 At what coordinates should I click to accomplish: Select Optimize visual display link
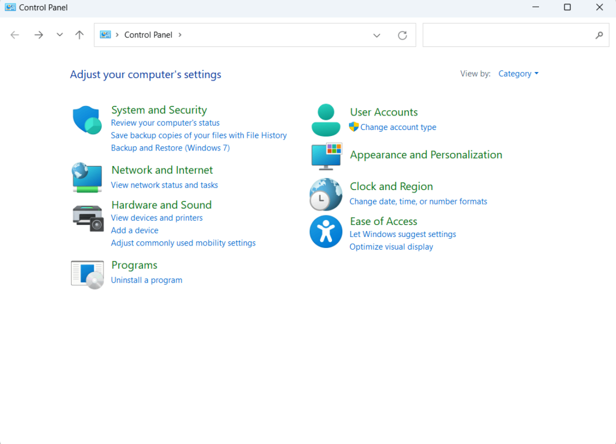391,247
